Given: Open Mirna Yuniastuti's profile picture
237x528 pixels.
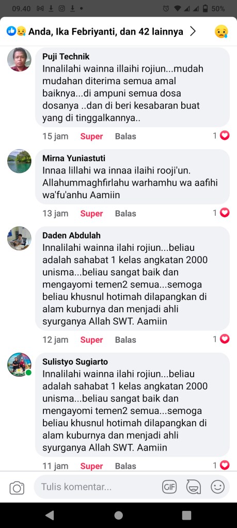Looking at the screenshot, I should coord(19,162).
